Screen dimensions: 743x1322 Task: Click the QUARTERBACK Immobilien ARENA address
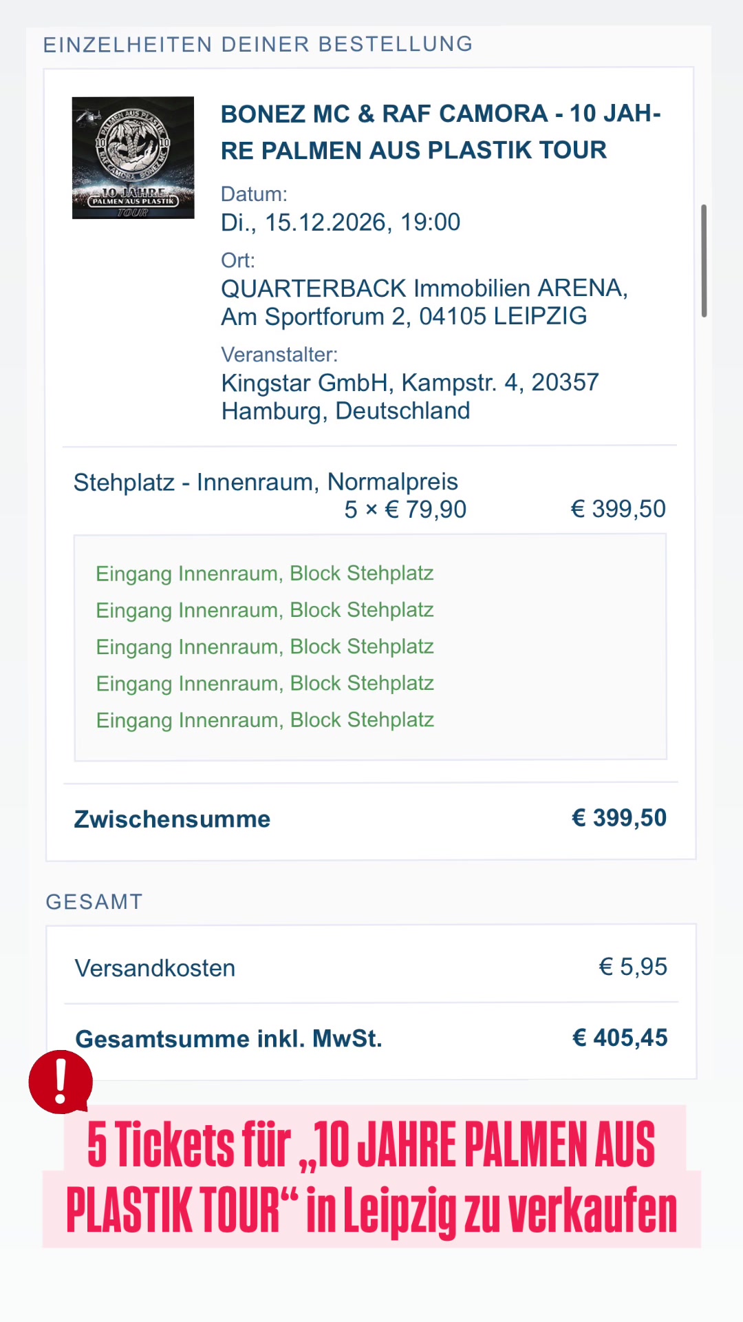pos(424,302)
